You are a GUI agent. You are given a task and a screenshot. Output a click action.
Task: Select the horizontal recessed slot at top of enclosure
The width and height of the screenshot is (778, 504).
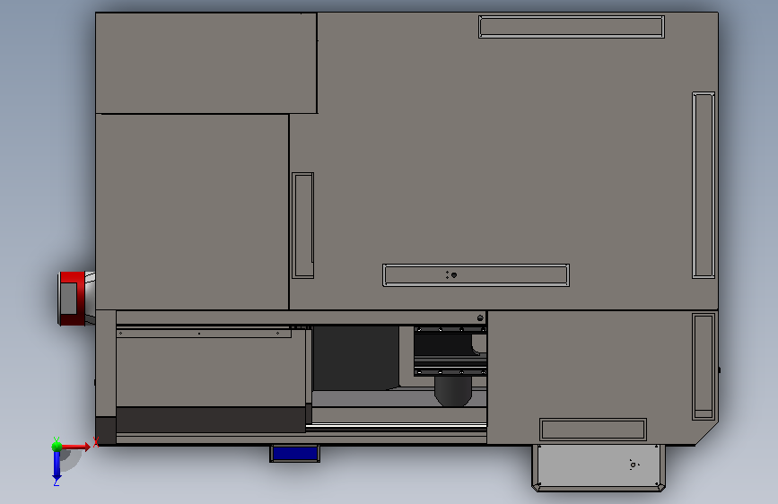tap(572, 27)
